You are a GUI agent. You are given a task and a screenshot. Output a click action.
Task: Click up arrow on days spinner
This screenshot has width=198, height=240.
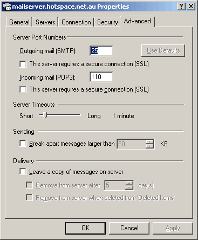tap(129, 183)
